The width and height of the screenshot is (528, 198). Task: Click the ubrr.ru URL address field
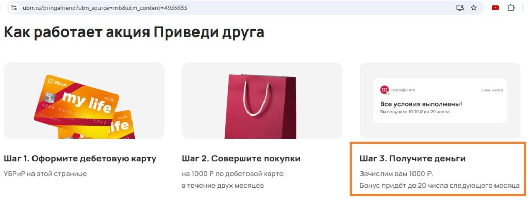[x=236, y=8]
